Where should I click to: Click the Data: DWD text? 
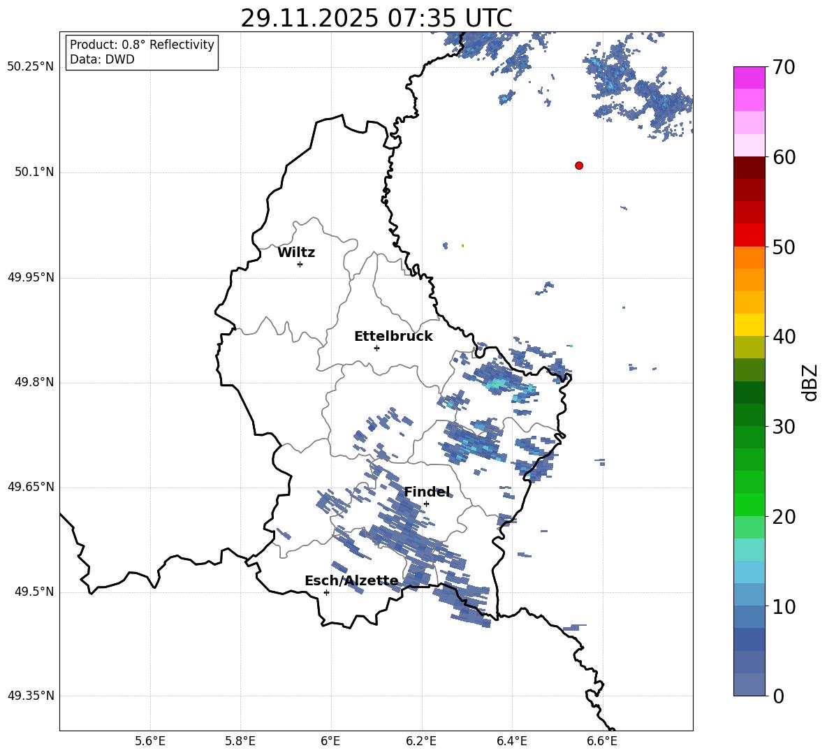[102, 59]
